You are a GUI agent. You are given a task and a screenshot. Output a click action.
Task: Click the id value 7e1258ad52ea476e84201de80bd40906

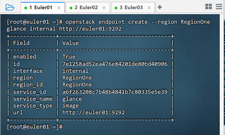point(115,64)
